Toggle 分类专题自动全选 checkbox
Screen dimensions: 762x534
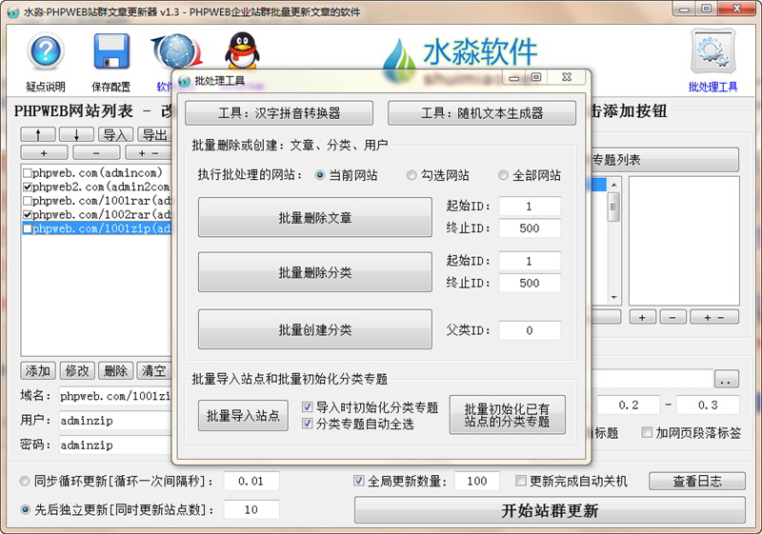point(307,424)
